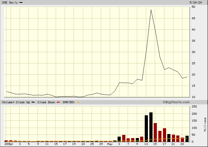Viewport: 208px width, 147px height.
Task: Click the '5/24/24' date in the header
Action: tap(196, 3)
